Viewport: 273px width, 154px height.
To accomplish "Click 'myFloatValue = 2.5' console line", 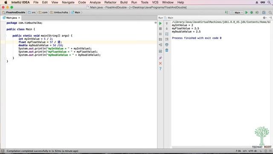I will click(186, 28).
